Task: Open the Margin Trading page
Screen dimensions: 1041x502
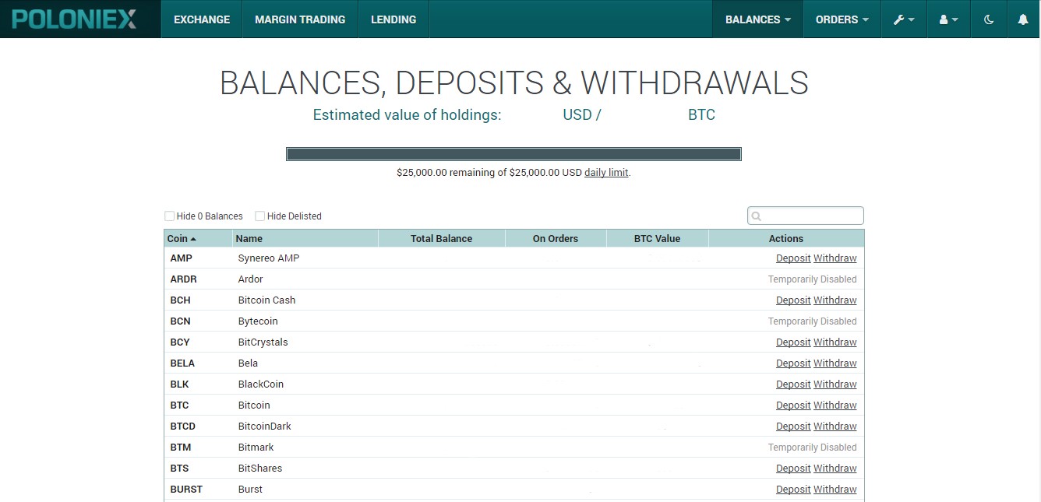Action: point(300,19)
